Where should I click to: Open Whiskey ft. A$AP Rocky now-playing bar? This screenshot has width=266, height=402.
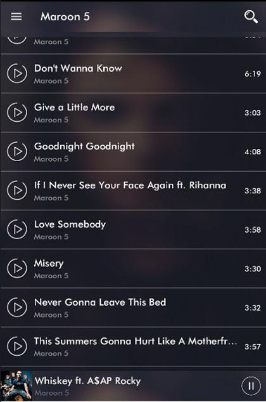pyautogui.click(x=133, y=386)
